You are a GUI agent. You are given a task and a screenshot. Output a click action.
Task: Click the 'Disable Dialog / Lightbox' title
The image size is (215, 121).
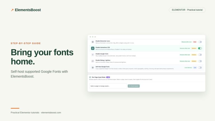(103, 60)
